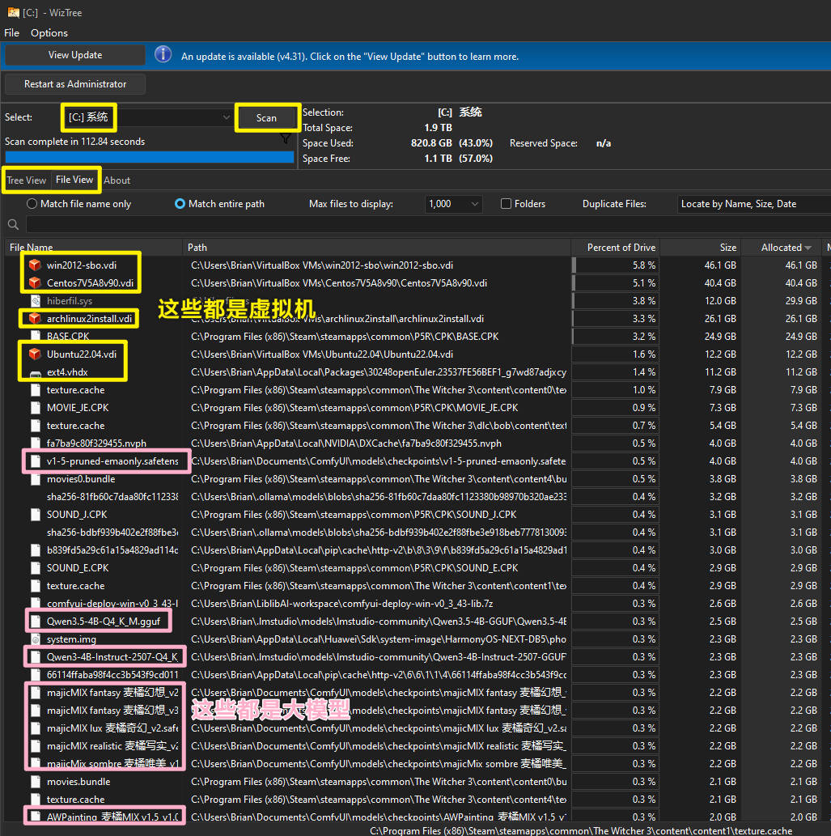Switch to the File View tab

coord(74,180)
